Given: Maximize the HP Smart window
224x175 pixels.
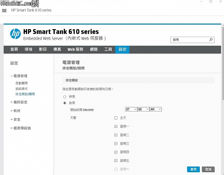Looking at the screenshot, I should (x=211, y=2).
